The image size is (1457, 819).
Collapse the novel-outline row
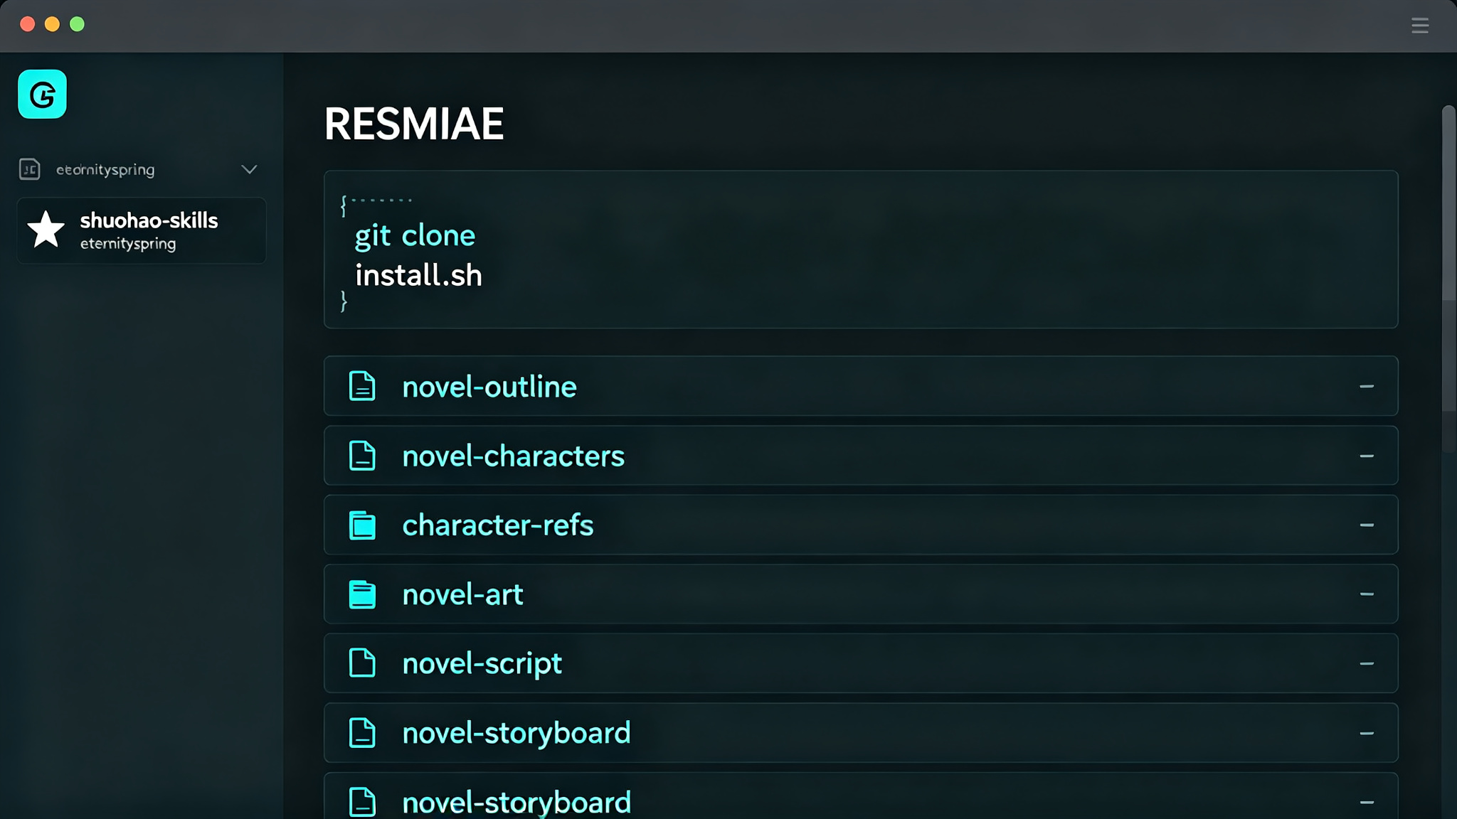click(x=1367, y=387)
